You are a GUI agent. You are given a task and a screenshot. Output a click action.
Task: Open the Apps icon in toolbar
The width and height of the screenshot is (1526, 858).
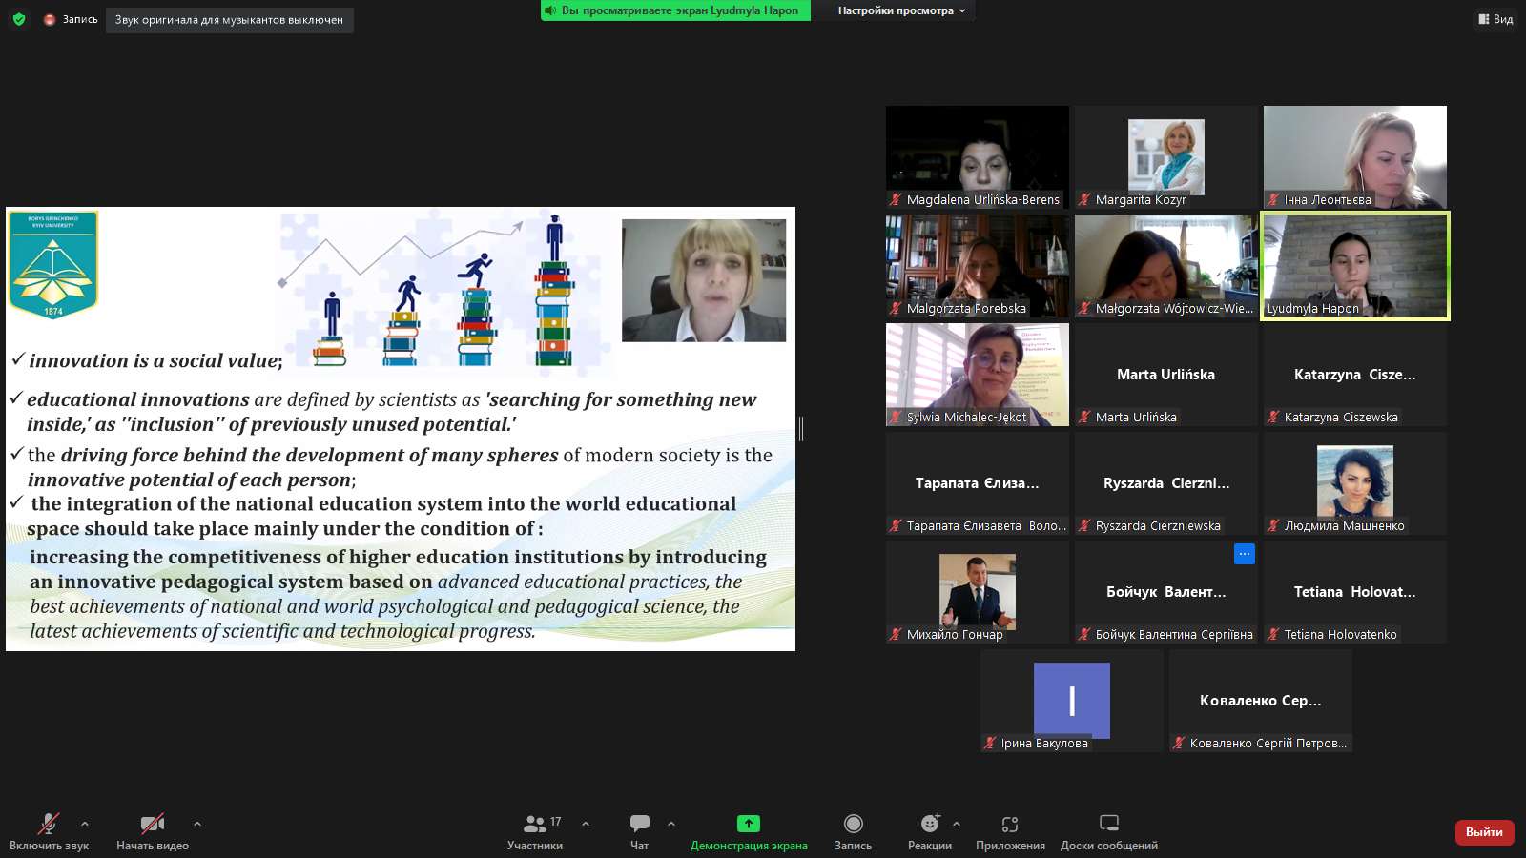1010,824
